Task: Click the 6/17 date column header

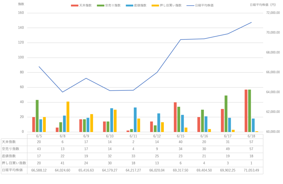Action: pyautogui.click(x=228, y=136)
